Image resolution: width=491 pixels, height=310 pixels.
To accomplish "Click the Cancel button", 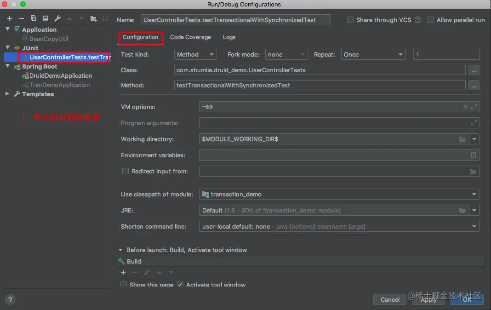I will coord(390,300).
